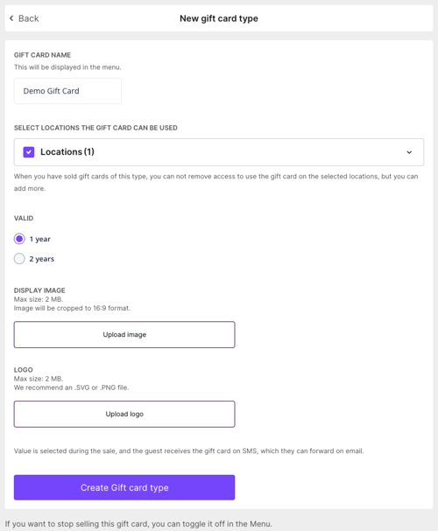Click the VALID section heading
The image size is (438, 531).
point(24,218)
